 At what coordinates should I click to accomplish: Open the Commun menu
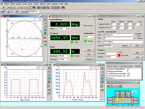coord(55,4)
